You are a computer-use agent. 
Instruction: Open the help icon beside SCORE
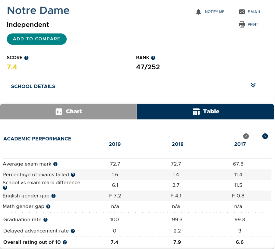point(26,58)
